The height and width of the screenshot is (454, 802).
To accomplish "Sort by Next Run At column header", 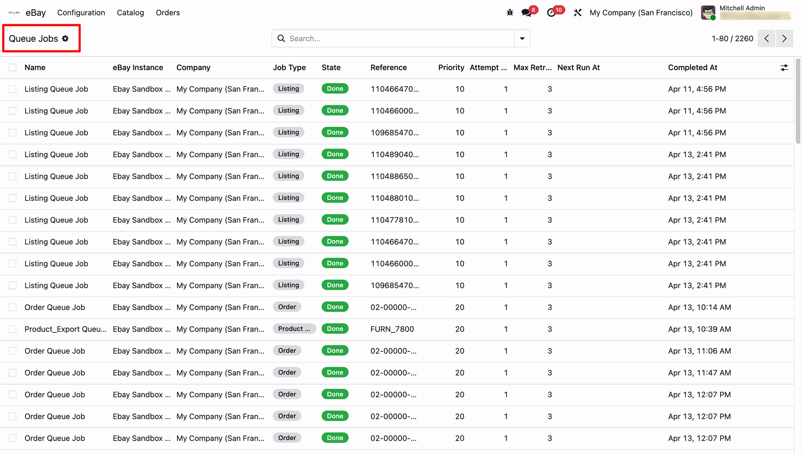I will (x=579, y=68).
